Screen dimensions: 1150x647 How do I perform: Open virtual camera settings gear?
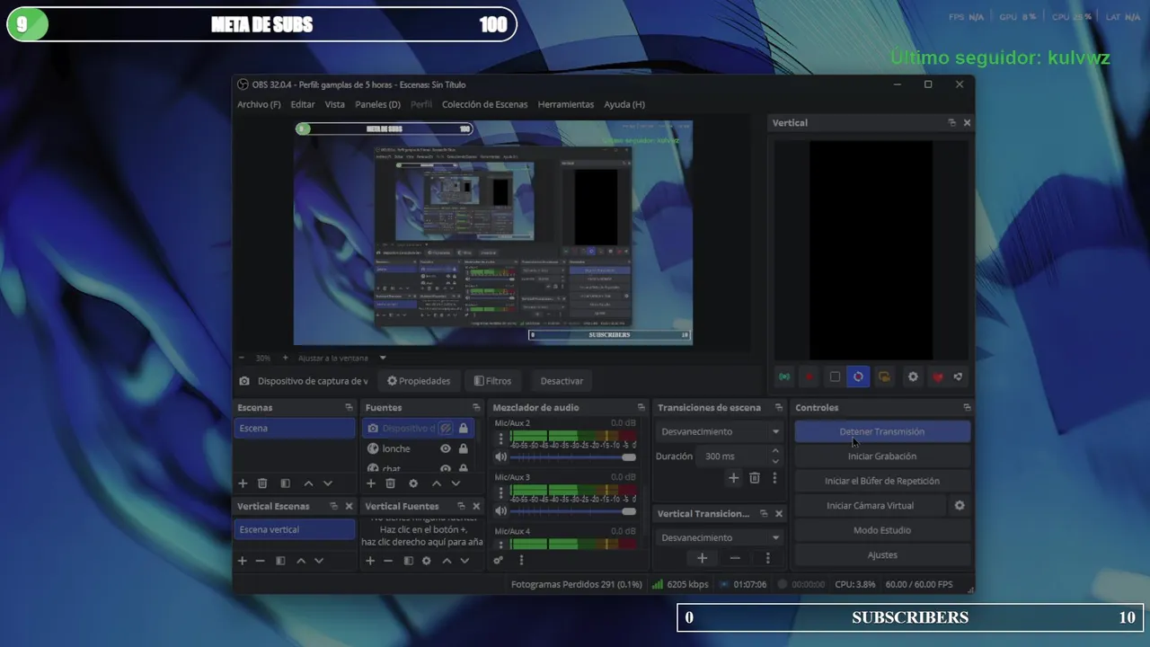pyautogui.click(x=960, y=506)
